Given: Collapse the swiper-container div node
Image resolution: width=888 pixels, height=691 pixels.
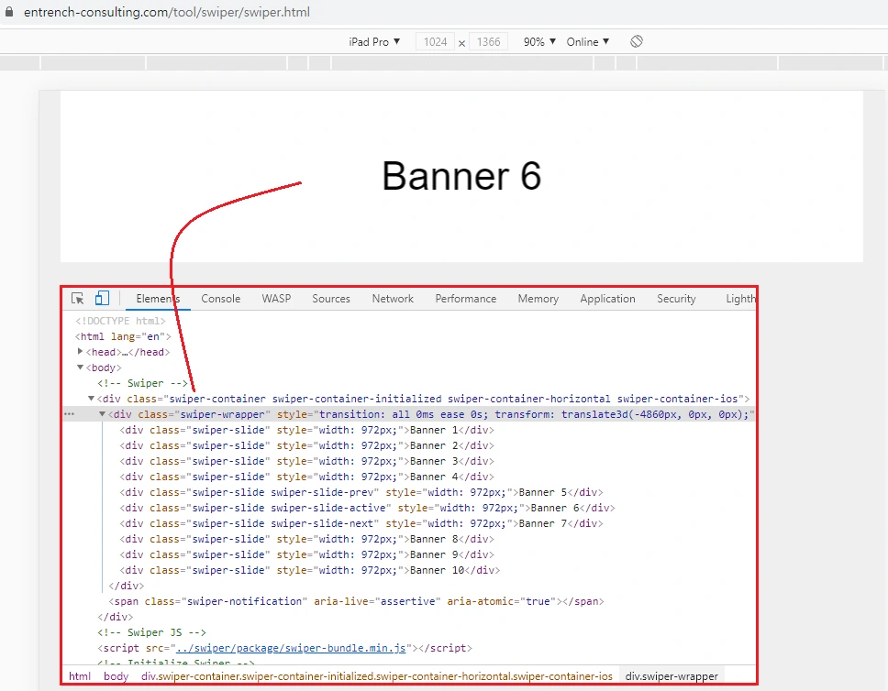Looking at the screenshot, I should click(91, 399).
